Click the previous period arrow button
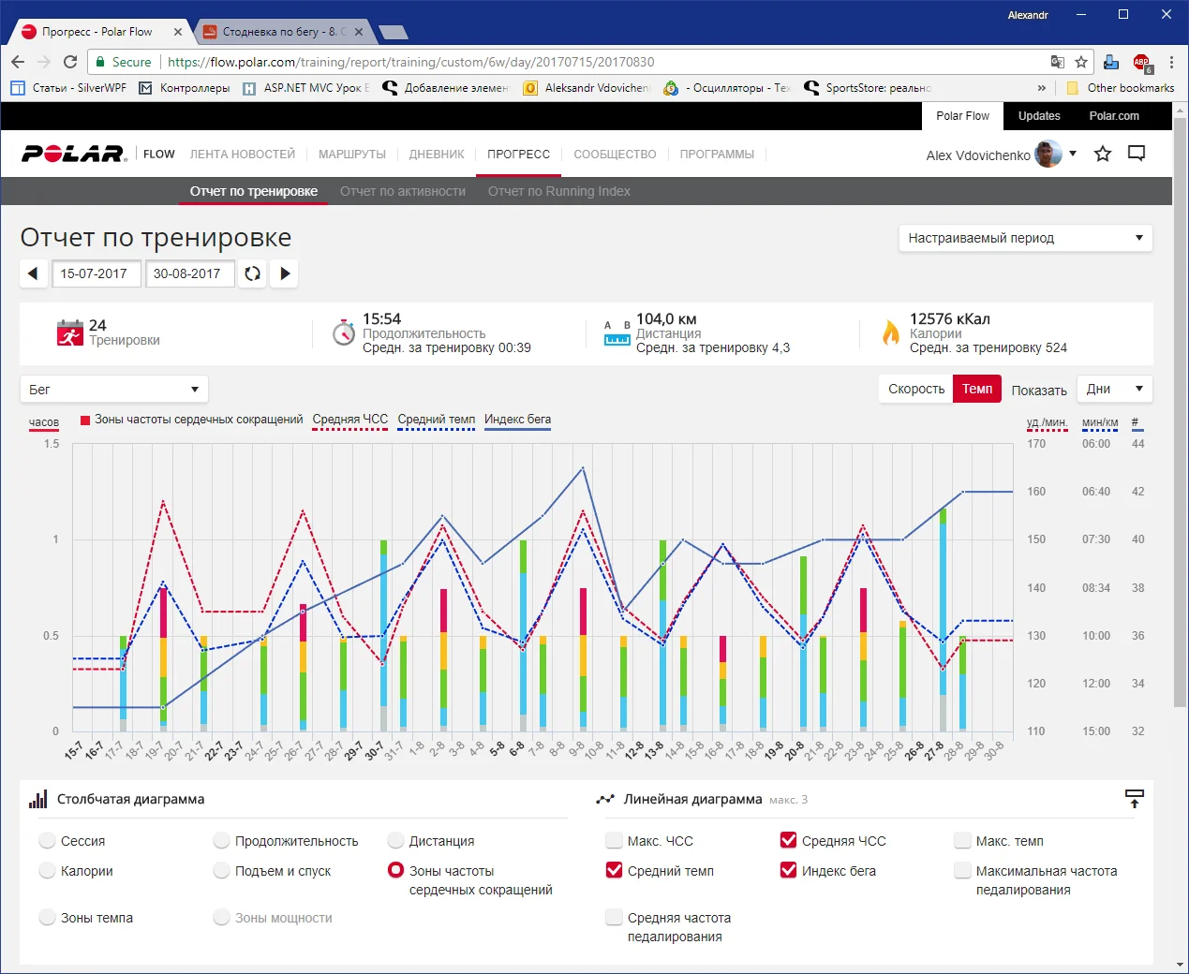 click(x=34, y=273)
